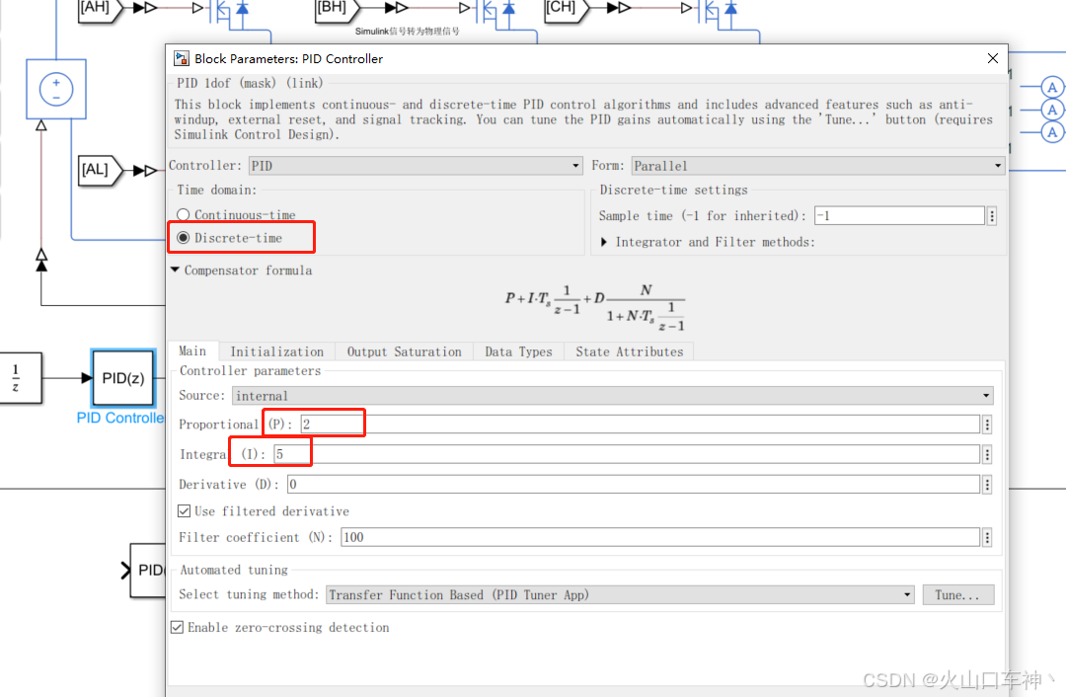The width and height of the screenshot is (1066, 697).
Task: Open options menu beside Sample time field
Action: (992, 216)
